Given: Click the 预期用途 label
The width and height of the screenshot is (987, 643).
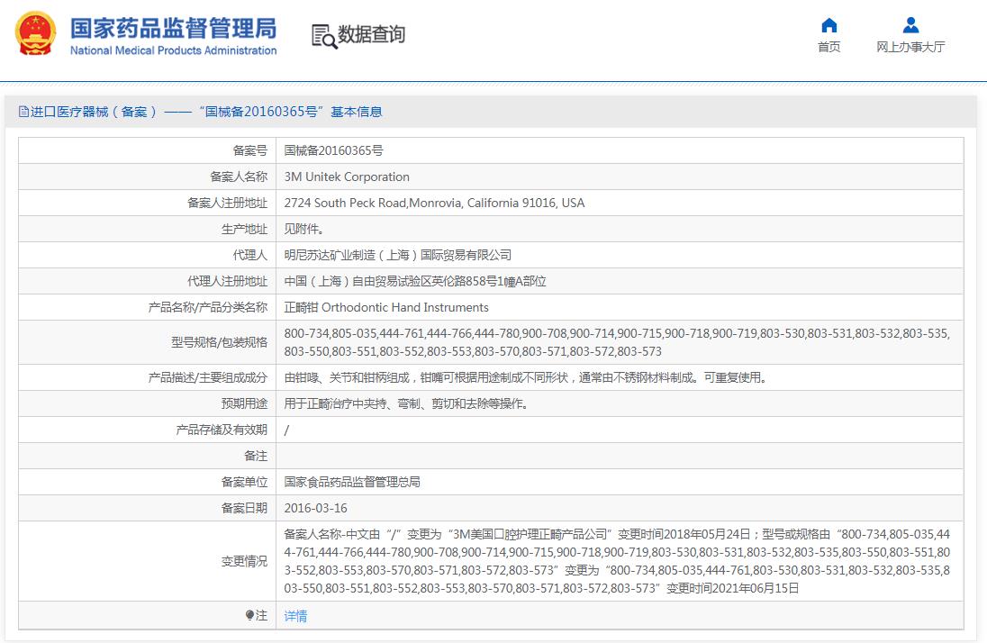Looking at the screenshot, I should tap(244, 403).
